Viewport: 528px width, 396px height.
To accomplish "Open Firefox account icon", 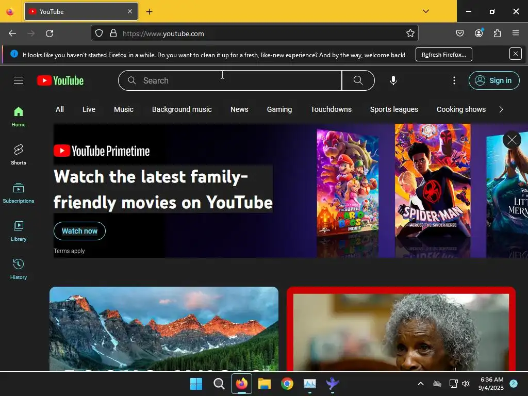I will [x=479, y=33].
